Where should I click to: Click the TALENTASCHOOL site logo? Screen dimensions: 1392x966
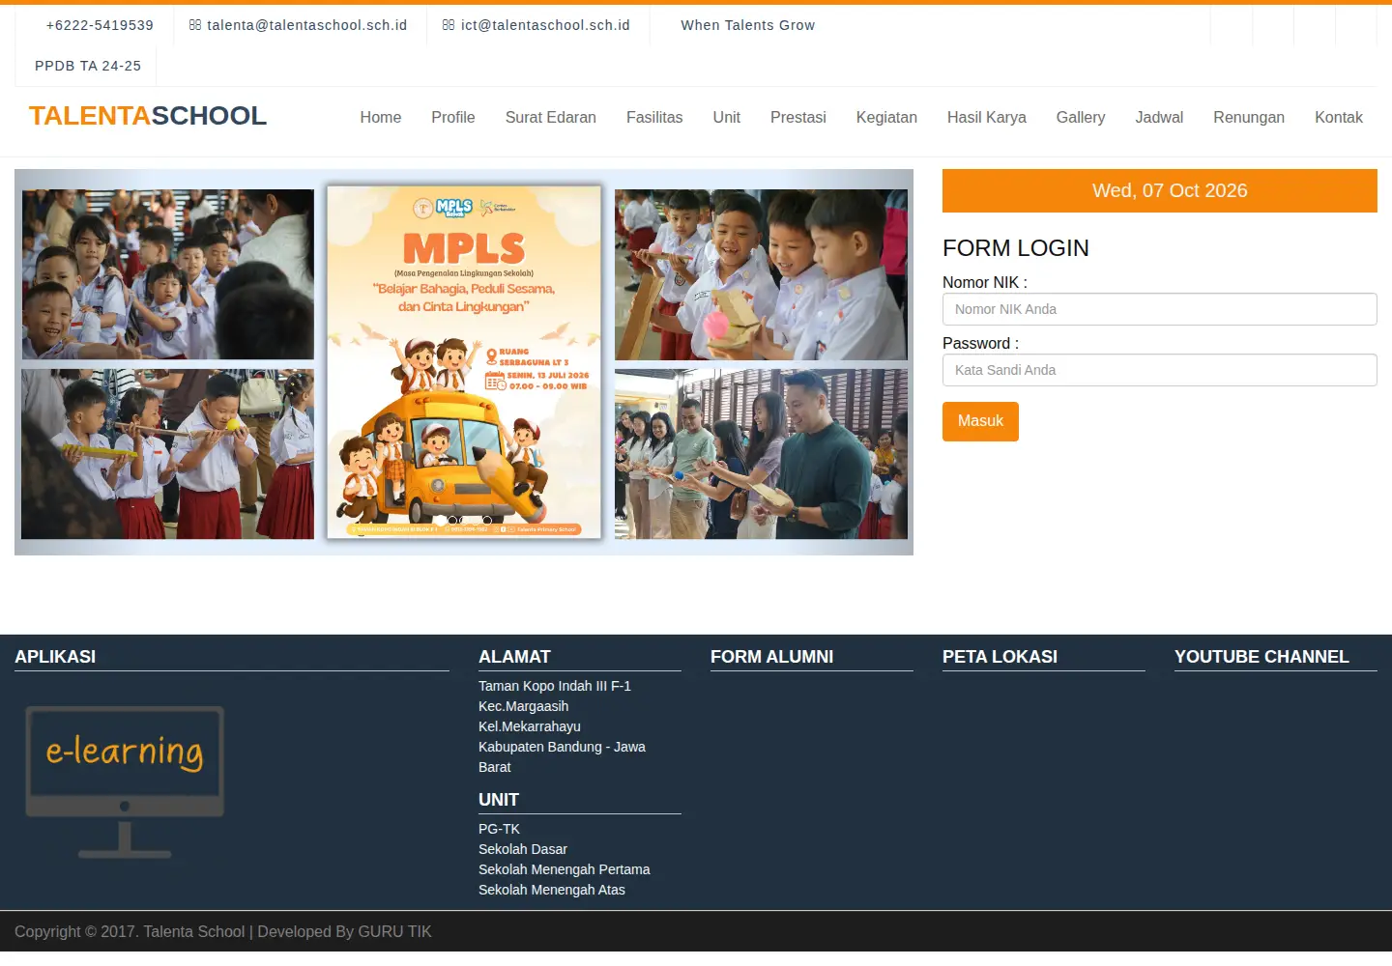tap(148, 116)
